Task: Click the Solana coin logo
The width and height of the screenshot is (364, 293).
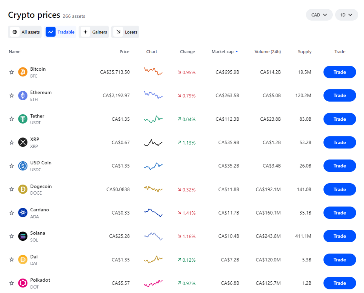Action: [x=23, y=236]
